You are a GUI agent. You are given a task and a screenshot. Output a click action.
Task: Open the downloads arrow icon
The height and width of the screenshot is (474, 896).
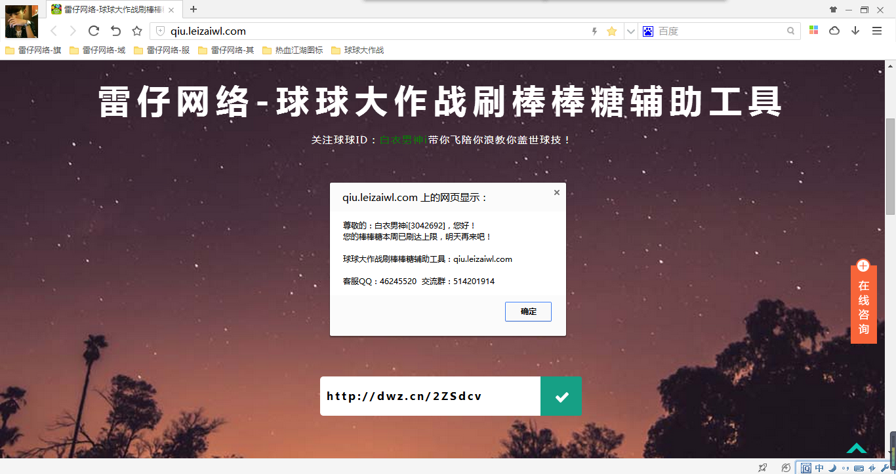(855, 31)
